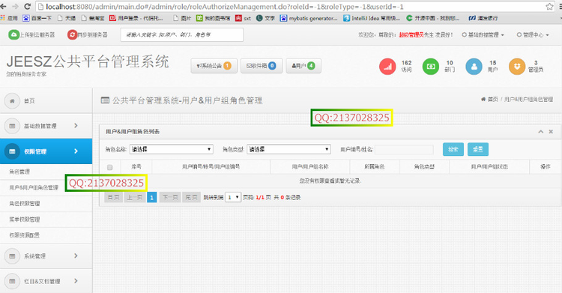
Task: Click the orange administrators circle icon
Action: pos(517,67)
